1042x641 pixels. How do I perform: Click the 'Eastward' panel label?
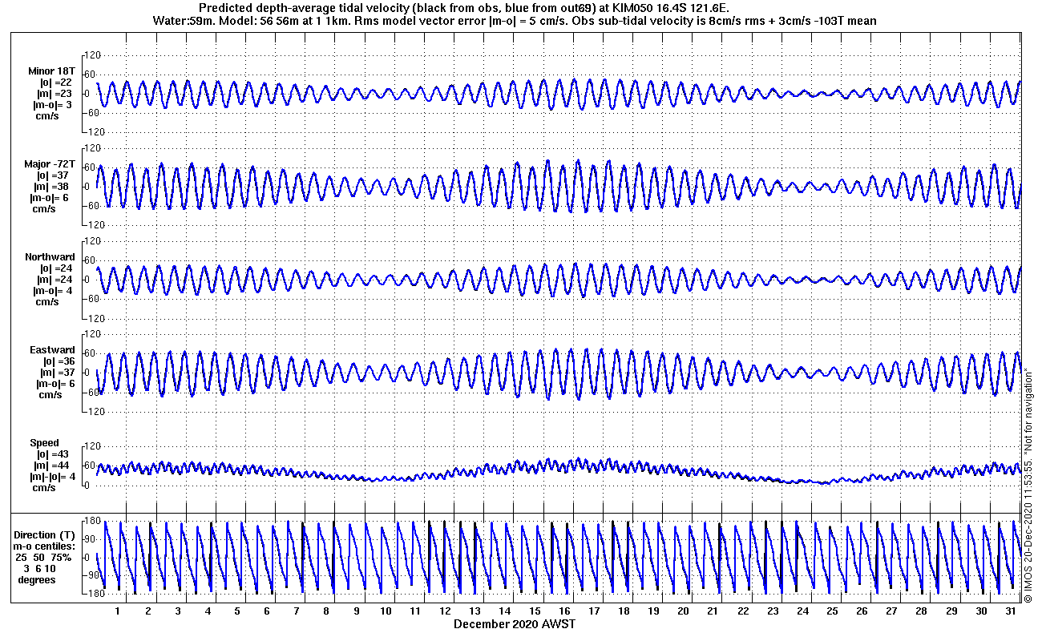(52, 350)
